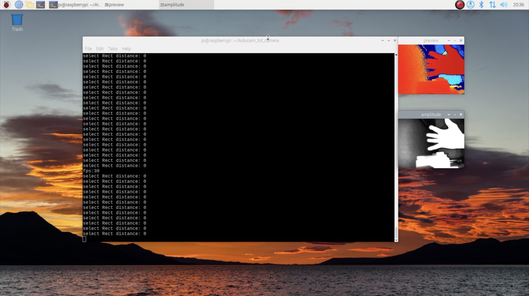Open the network connections tray icon
Image resolution: width=529 pixels, height=296 pixels.
[x=492, y=5]
